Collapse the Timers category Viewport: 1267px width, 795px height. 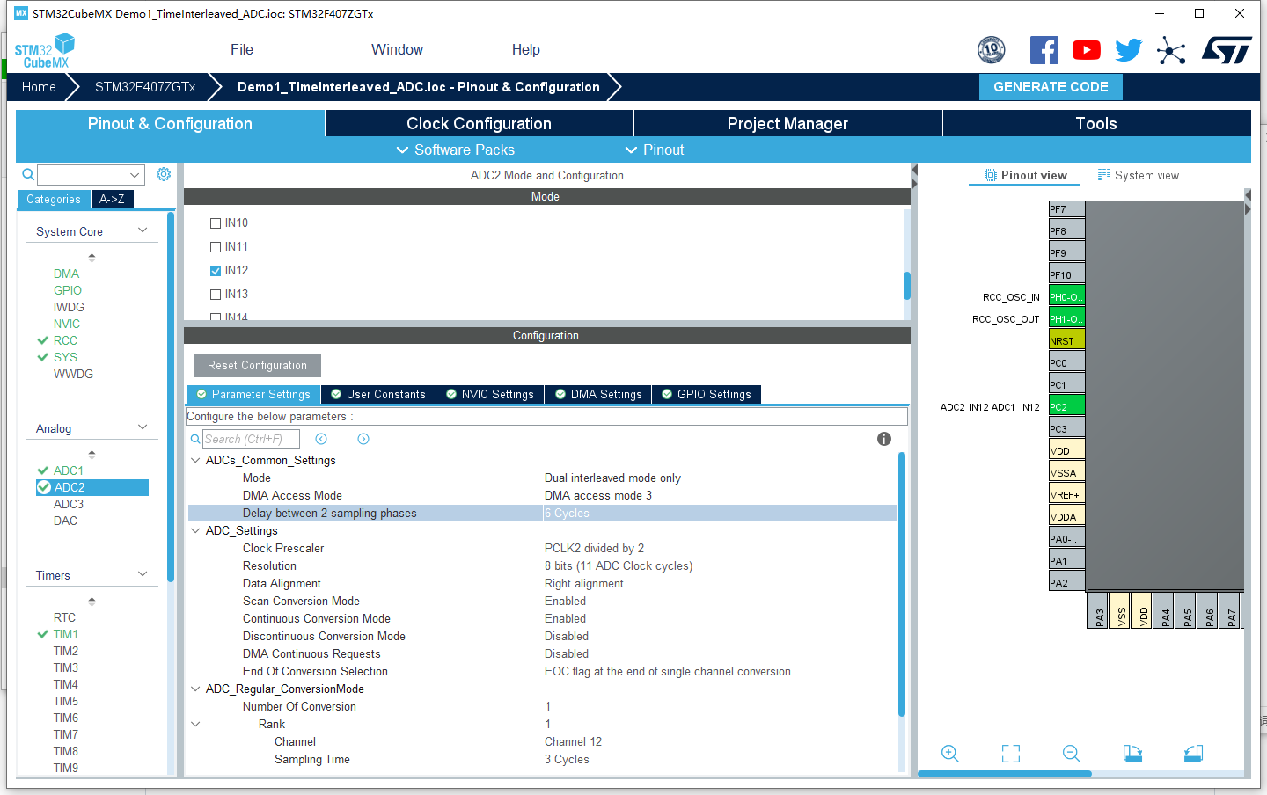click(143, 574)
